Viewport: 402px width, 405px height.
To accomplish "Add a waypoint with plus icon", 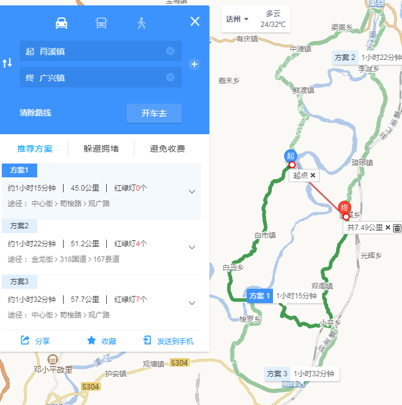I will 194,64.
